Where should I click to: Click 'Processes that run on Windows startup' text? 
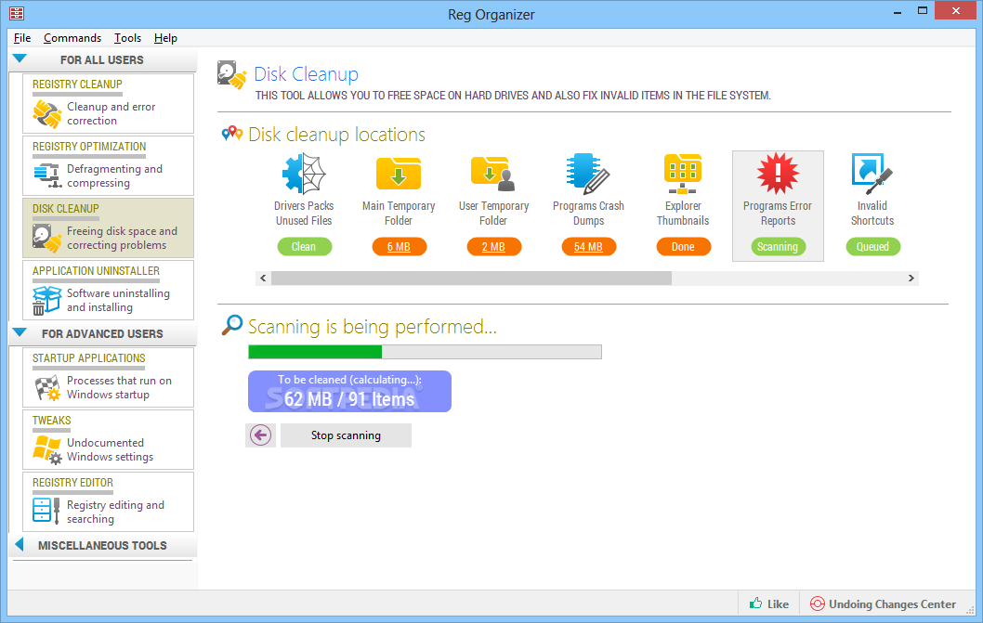click(119, 387)
